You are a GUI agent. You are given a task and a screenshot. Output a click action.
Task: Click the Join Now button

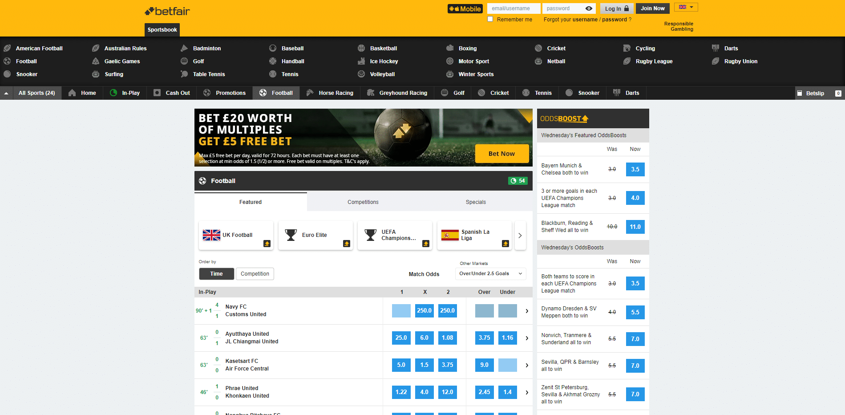653,8
